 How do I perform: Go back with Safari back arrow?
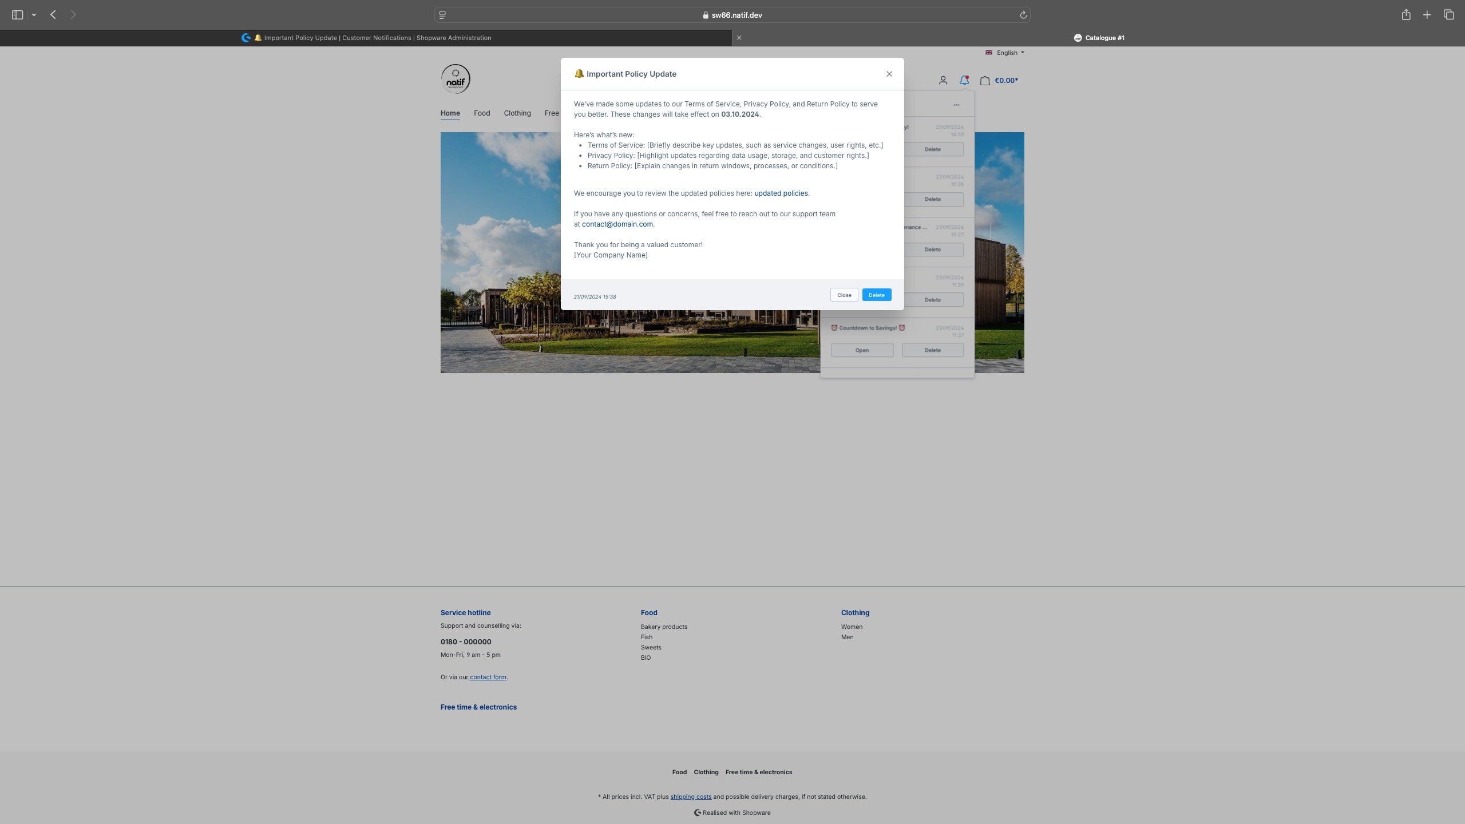coord(53,15)
